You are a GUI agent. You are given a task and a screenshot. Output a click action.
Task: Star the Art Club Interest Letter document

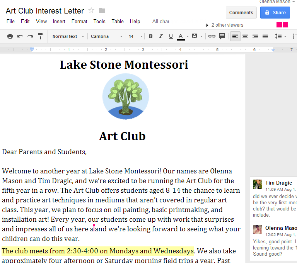[x=91, y=10]
